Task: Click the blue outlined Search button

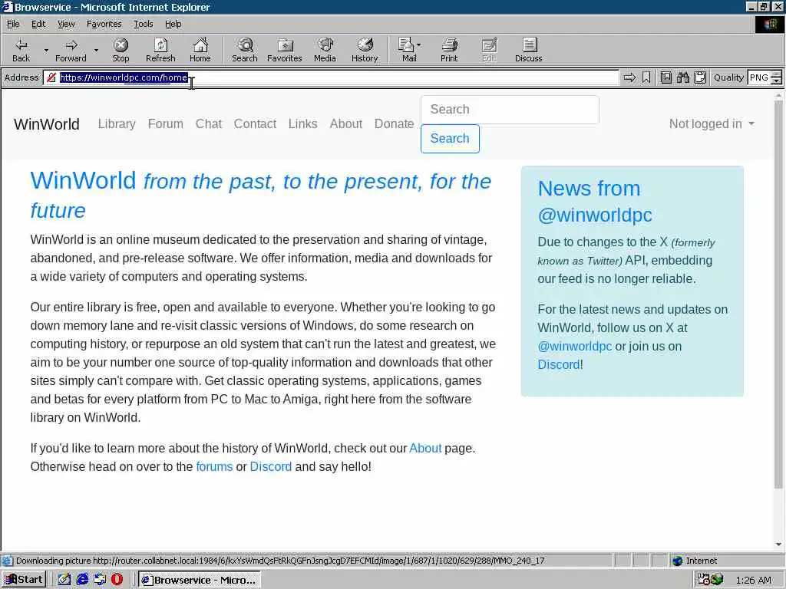Action: [x=450, y=139]
